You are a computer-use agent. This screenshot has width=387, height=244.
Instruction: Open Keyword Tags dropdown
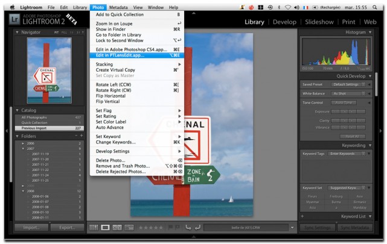coord(347,154)
